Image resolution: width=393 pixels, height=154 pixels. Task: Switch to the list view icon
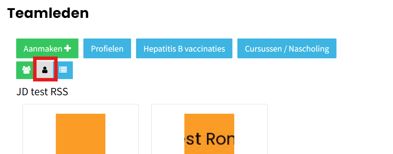coord(63,70)
